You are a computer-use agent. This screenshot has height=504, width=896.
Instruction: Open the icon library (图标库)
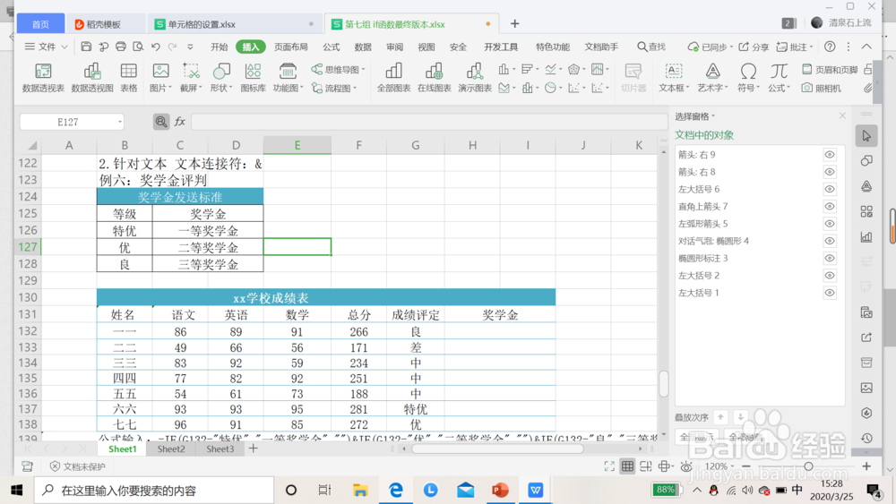(253, 78)
